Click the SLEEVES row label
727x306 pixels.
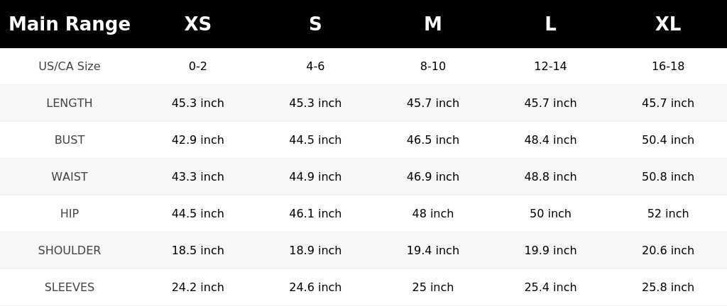click(70, 287)
